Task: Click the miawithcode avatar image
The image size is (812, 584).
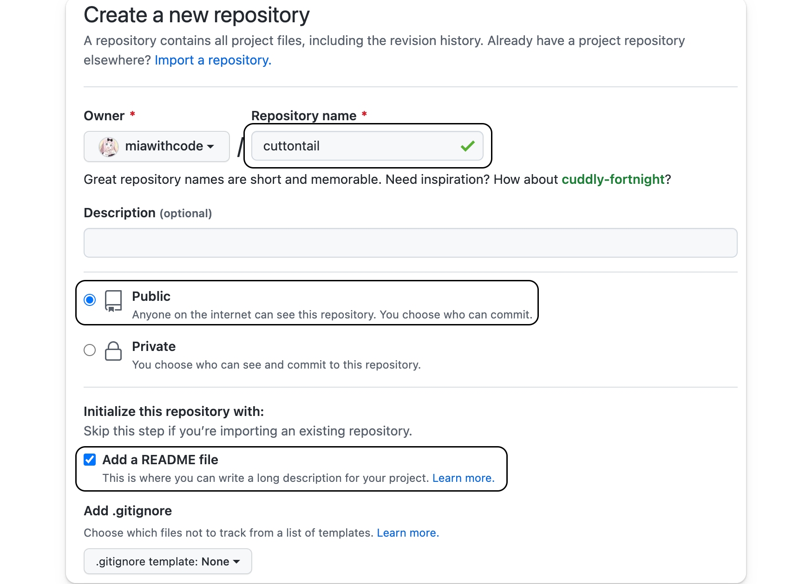Action: [x=109, y=146]
